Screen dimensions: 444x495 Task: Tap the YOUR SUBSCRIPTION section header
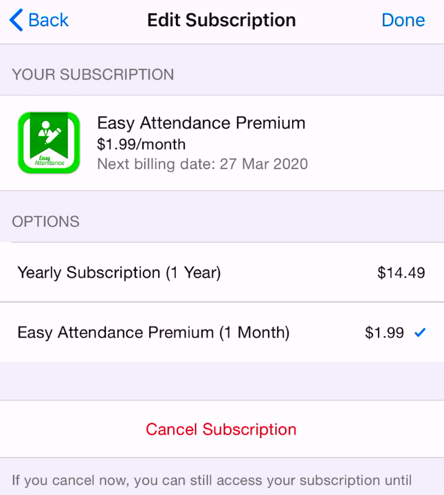(93, 75)
